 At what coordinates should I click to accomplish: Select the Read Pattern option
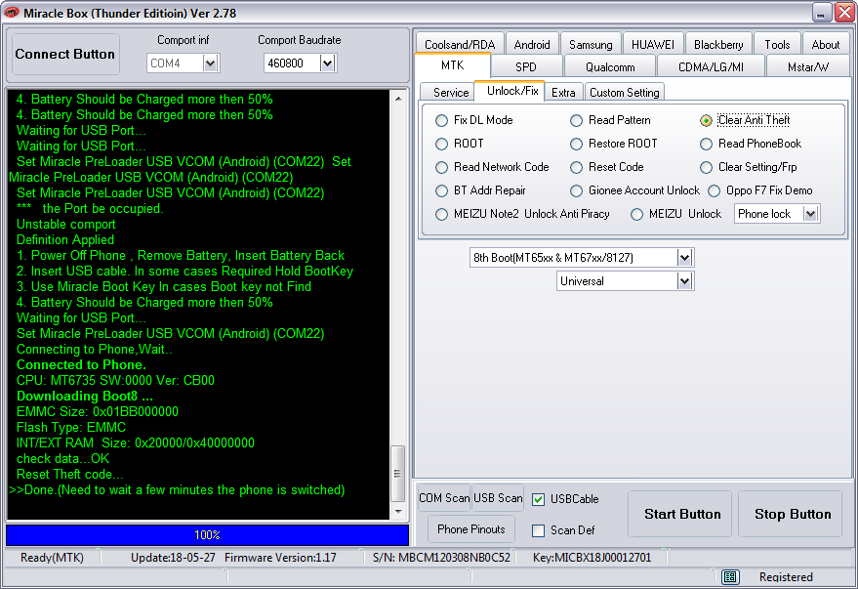(576, 120)
